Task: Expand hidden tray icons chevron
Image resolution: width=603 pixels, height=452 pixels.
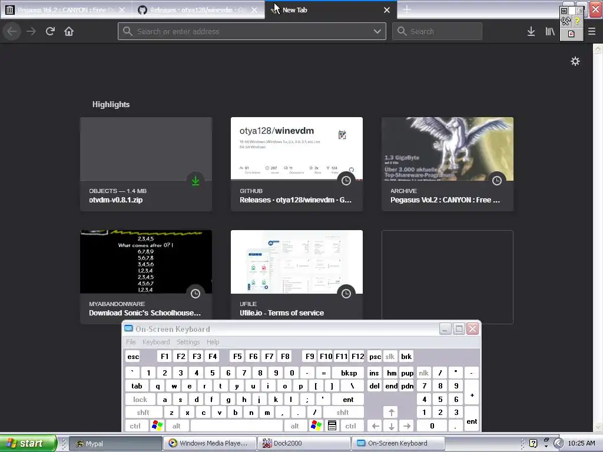Action: [559, 443]
